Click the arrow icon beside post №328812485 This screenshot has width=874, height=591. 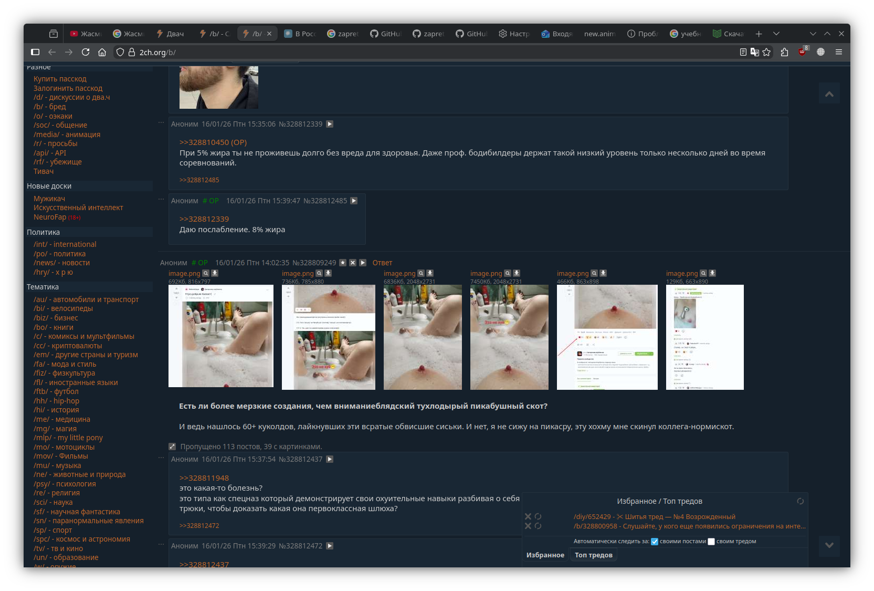(354, 201)
